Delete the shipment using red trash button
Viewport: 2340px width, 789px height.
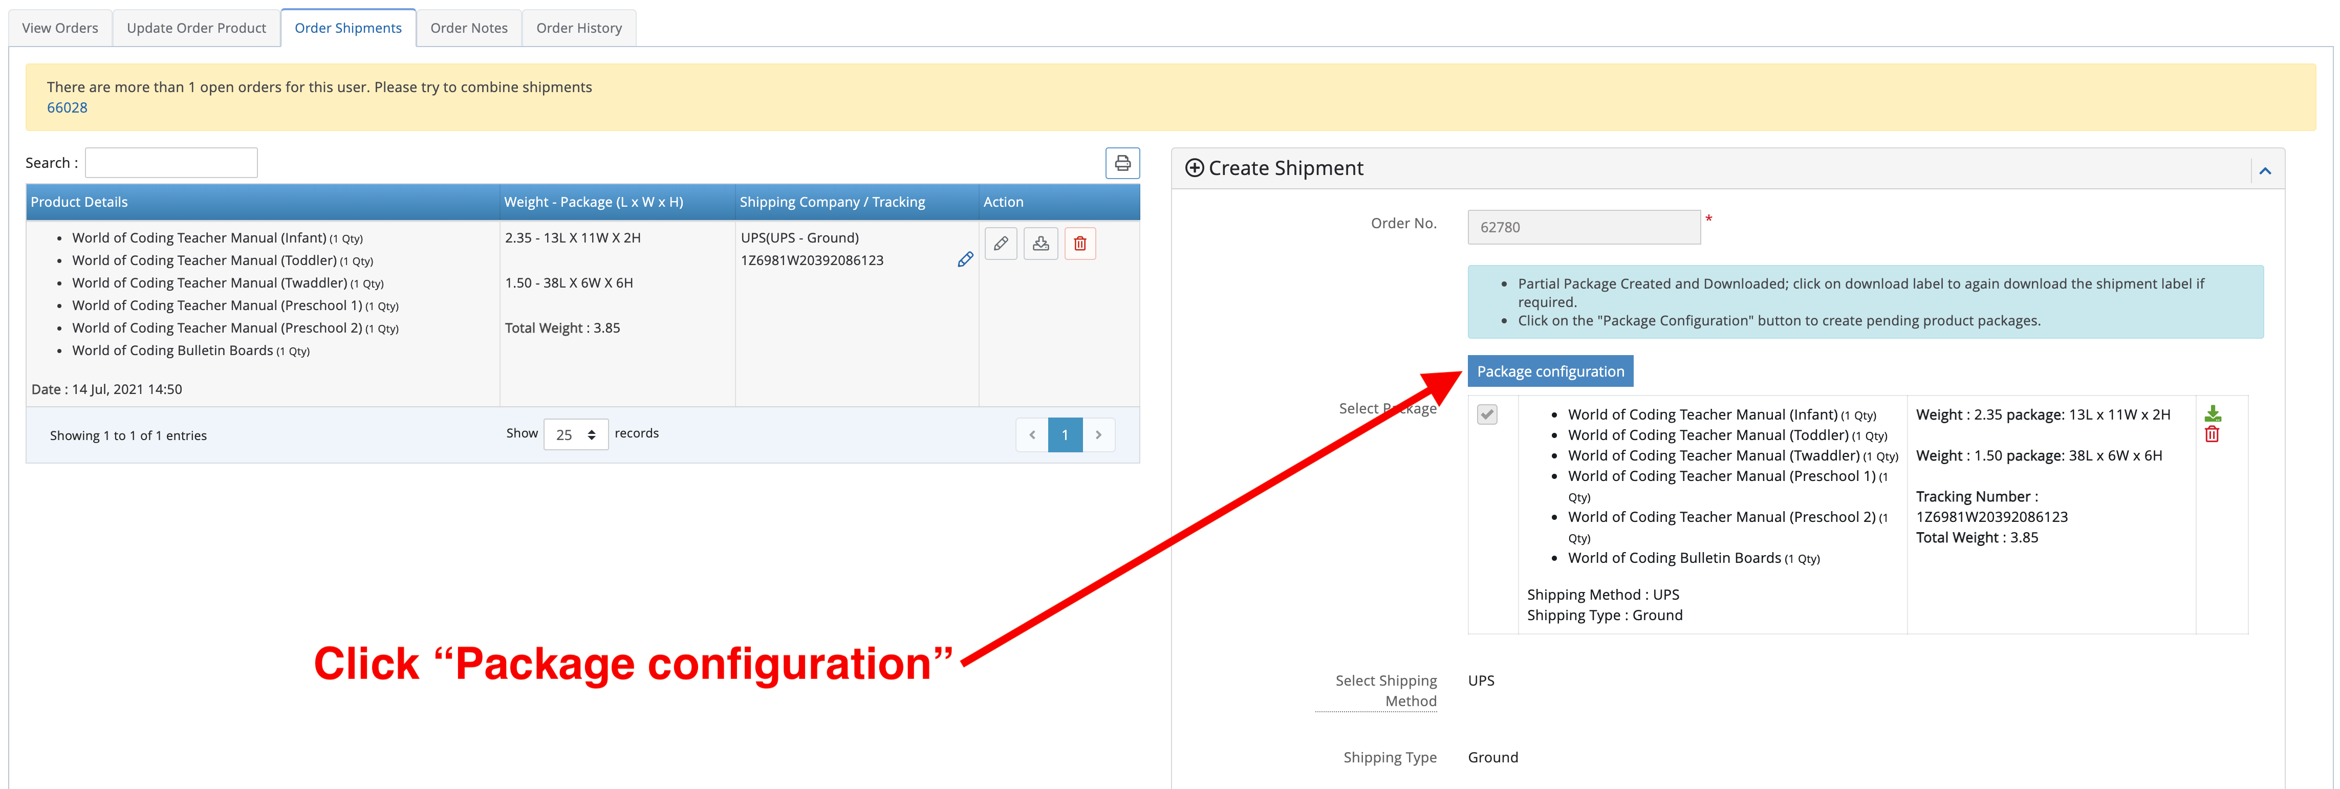1080,244
